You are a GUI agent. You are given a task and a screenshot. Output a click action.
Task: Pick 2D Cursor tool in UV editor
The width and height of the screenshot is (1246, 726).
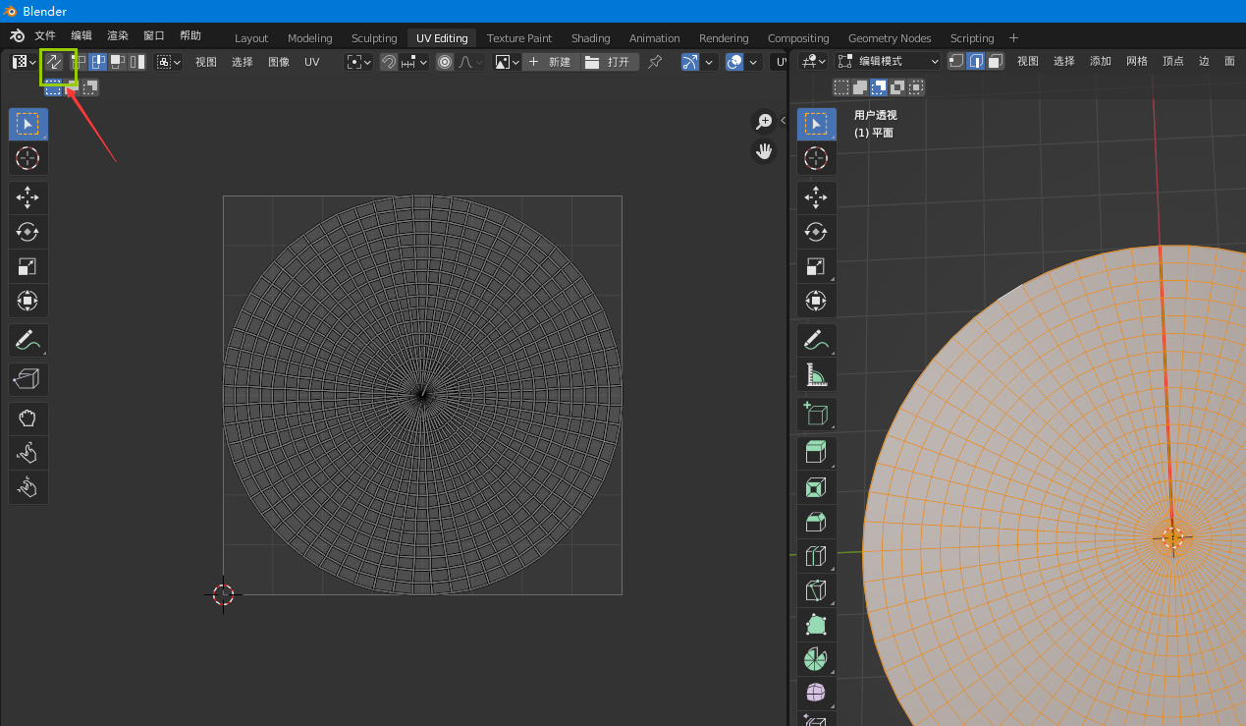(27, 158)
